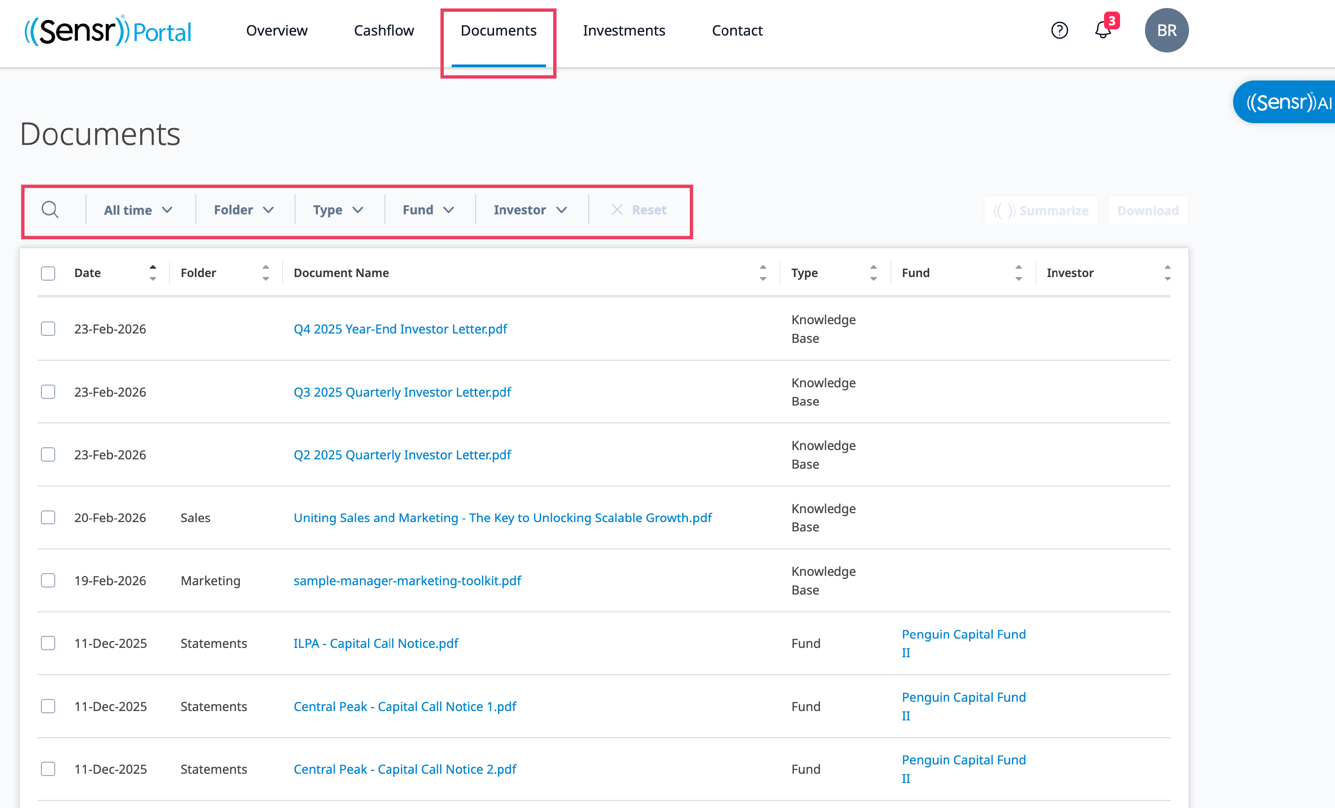
Task: Sort by Document Name column arrows
Action: (763, 273)
